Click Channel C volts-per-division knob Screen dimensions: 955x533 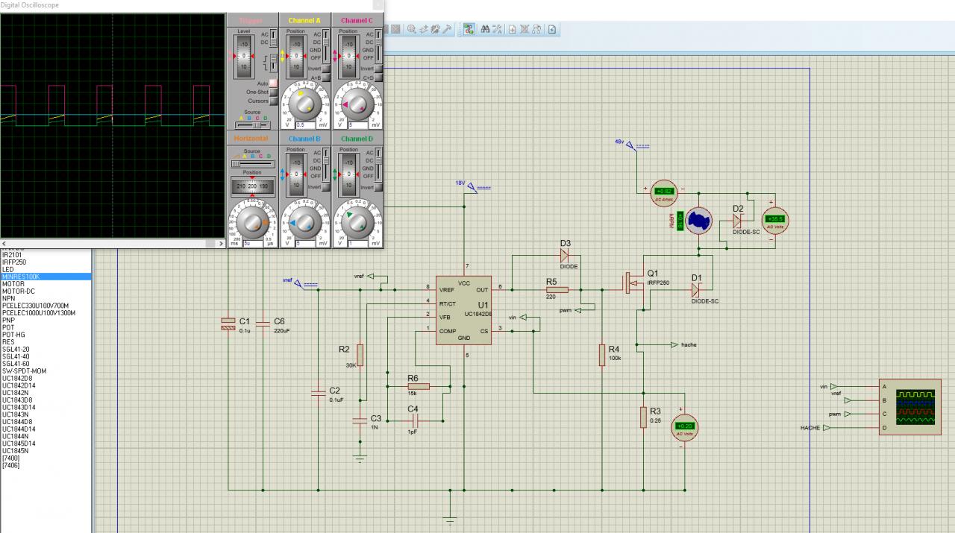(357, 104)
